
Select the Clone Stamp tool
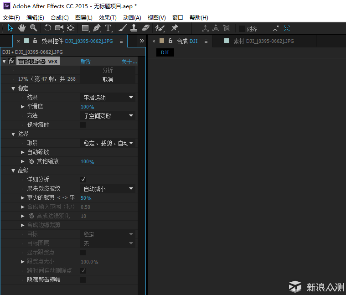point(134,28)
